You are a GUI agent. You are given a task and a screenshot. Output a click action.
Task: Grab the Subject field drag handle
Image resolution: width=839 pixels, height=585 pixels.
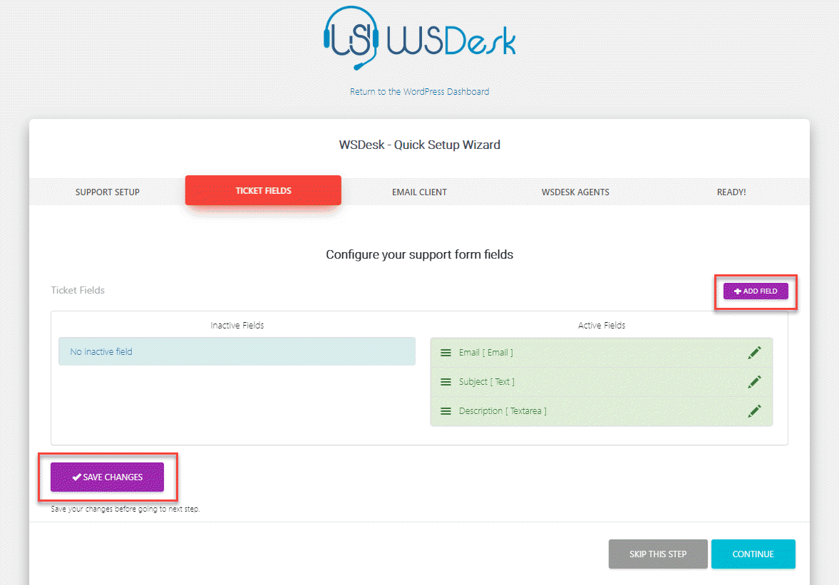pos(446,382)
